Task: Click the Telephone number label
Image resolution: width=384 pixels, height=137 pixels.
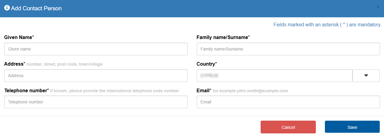Action: (25, 90)
